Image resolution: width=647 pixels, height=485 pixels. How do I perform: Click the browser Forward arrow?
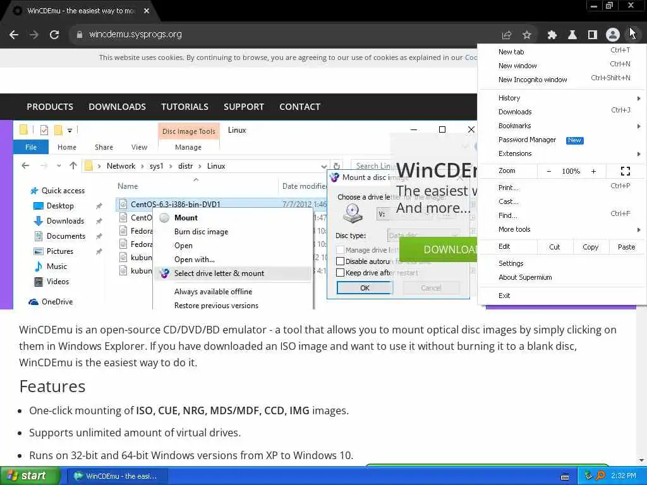point(34,35)
